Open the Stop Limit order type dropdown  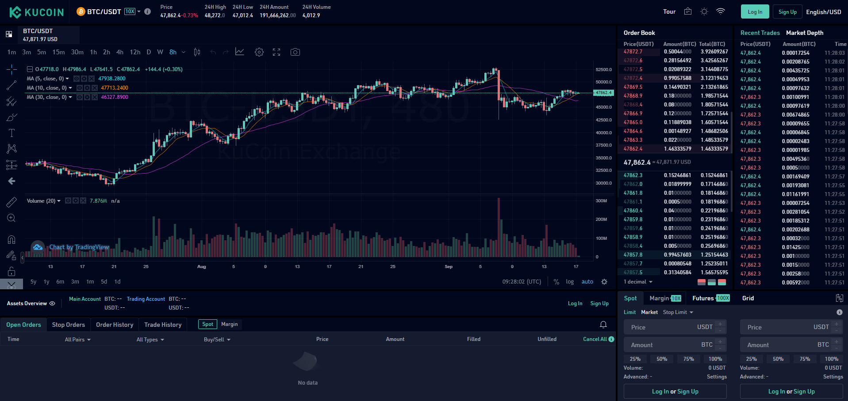click(678, 312)
